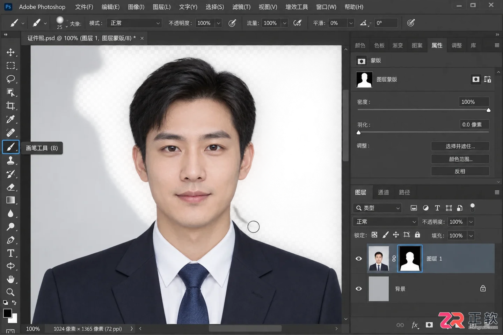The height and width of the screenshot is (335, 503).
Task: Click the layer effects fx icon
Action: click(415, 325)
